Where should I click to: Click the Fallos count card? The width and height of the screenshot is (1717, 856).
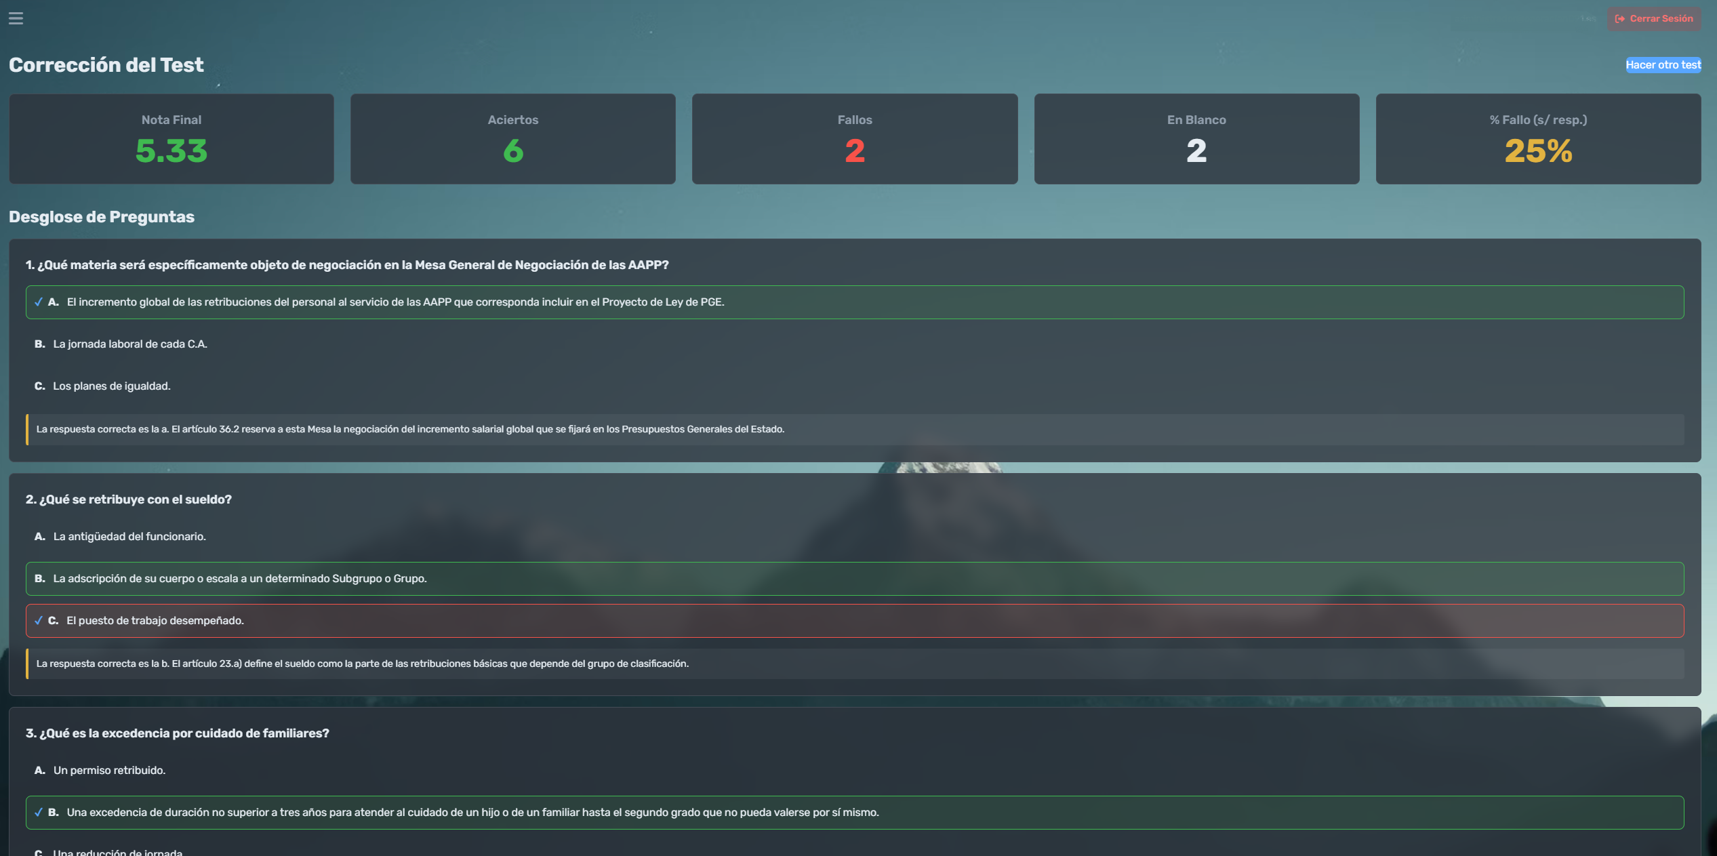tap(855, 139)
